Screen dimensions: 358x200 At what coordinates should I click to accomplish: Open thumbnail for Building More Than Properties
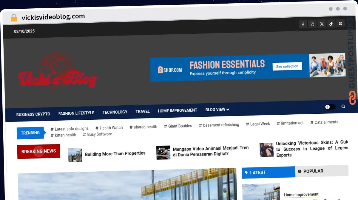tap(75, 155)
